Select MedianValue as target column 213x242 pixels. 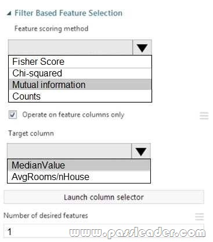(x=79, y=165)
